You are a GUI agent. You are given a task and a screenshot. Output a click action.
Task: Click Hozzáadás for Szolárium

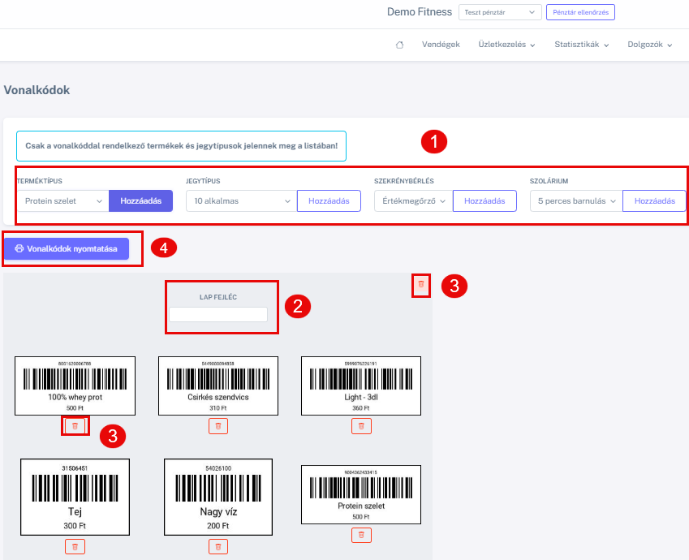(x=654, y=201)
